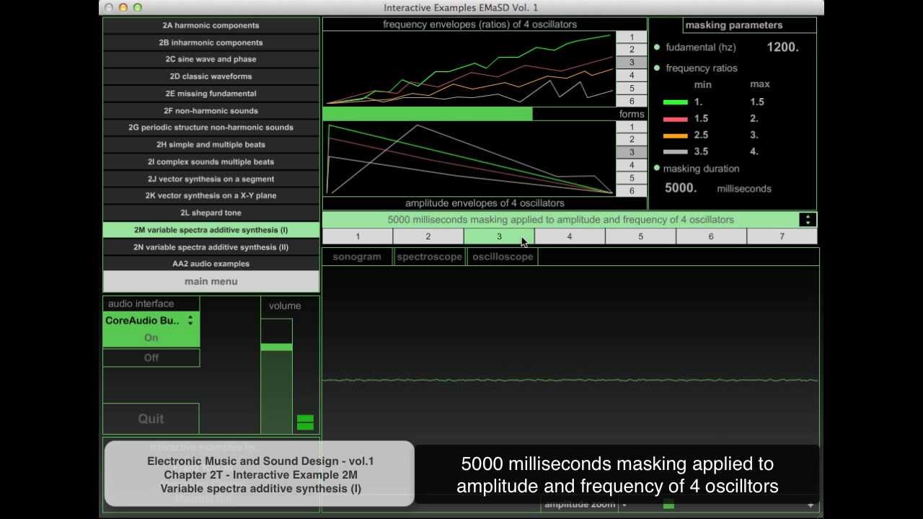Open the preset description dropdown arrows
The height and width of the screenshot is (519, 923).
click(x=808, y=220)
